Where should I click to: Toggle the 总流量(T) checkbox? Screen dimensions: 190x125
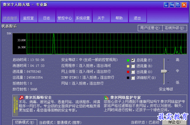pos(133,60)
